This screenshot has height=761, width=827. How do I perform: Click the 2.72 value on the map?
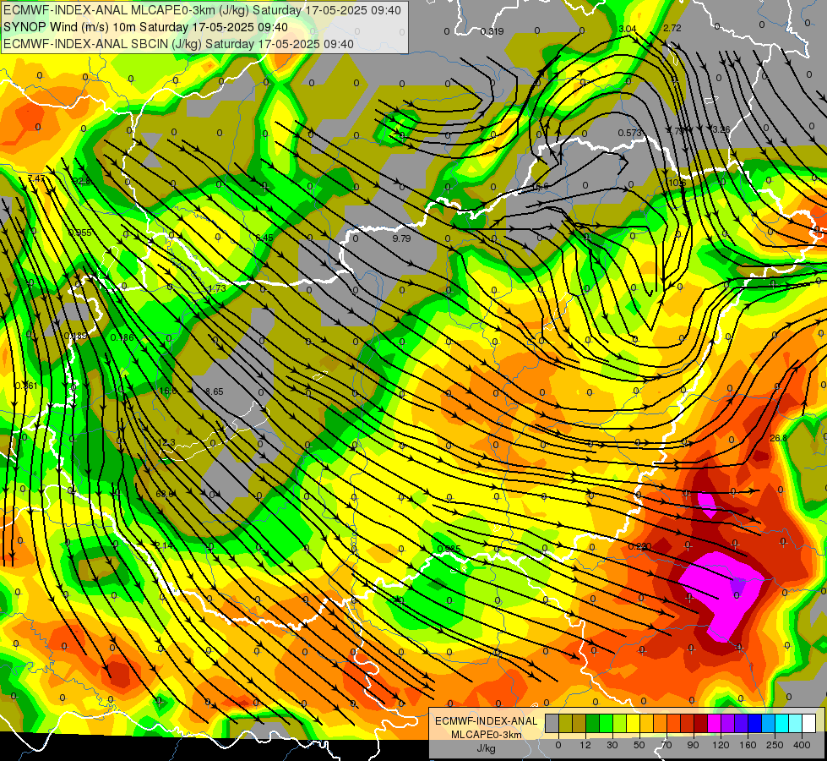[672, 29]
